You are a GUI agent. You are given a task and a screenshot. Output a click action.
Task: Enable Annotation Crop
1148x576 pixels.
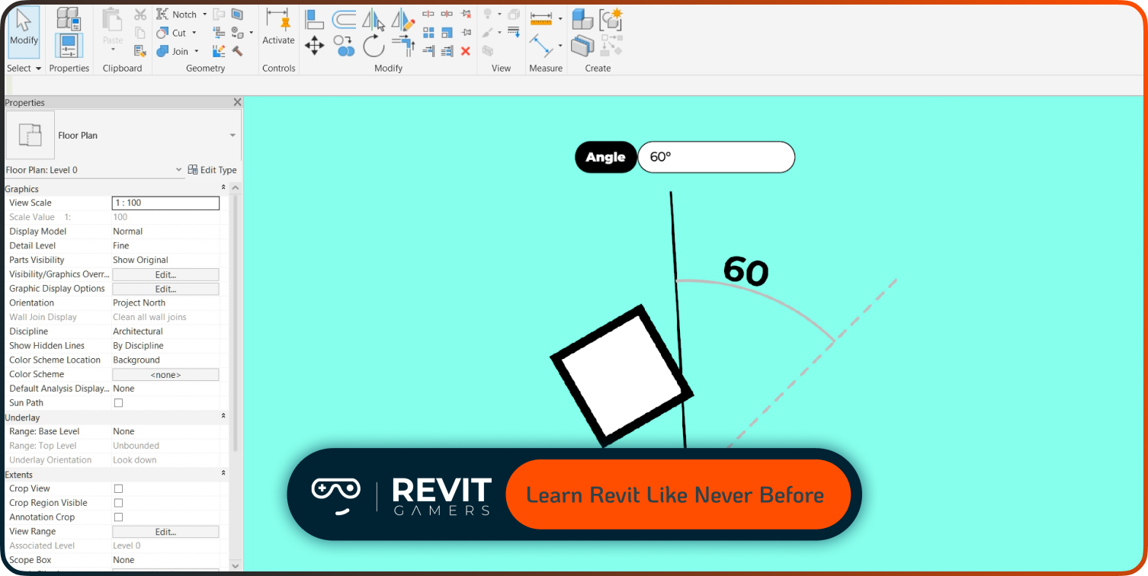(118, 517)
